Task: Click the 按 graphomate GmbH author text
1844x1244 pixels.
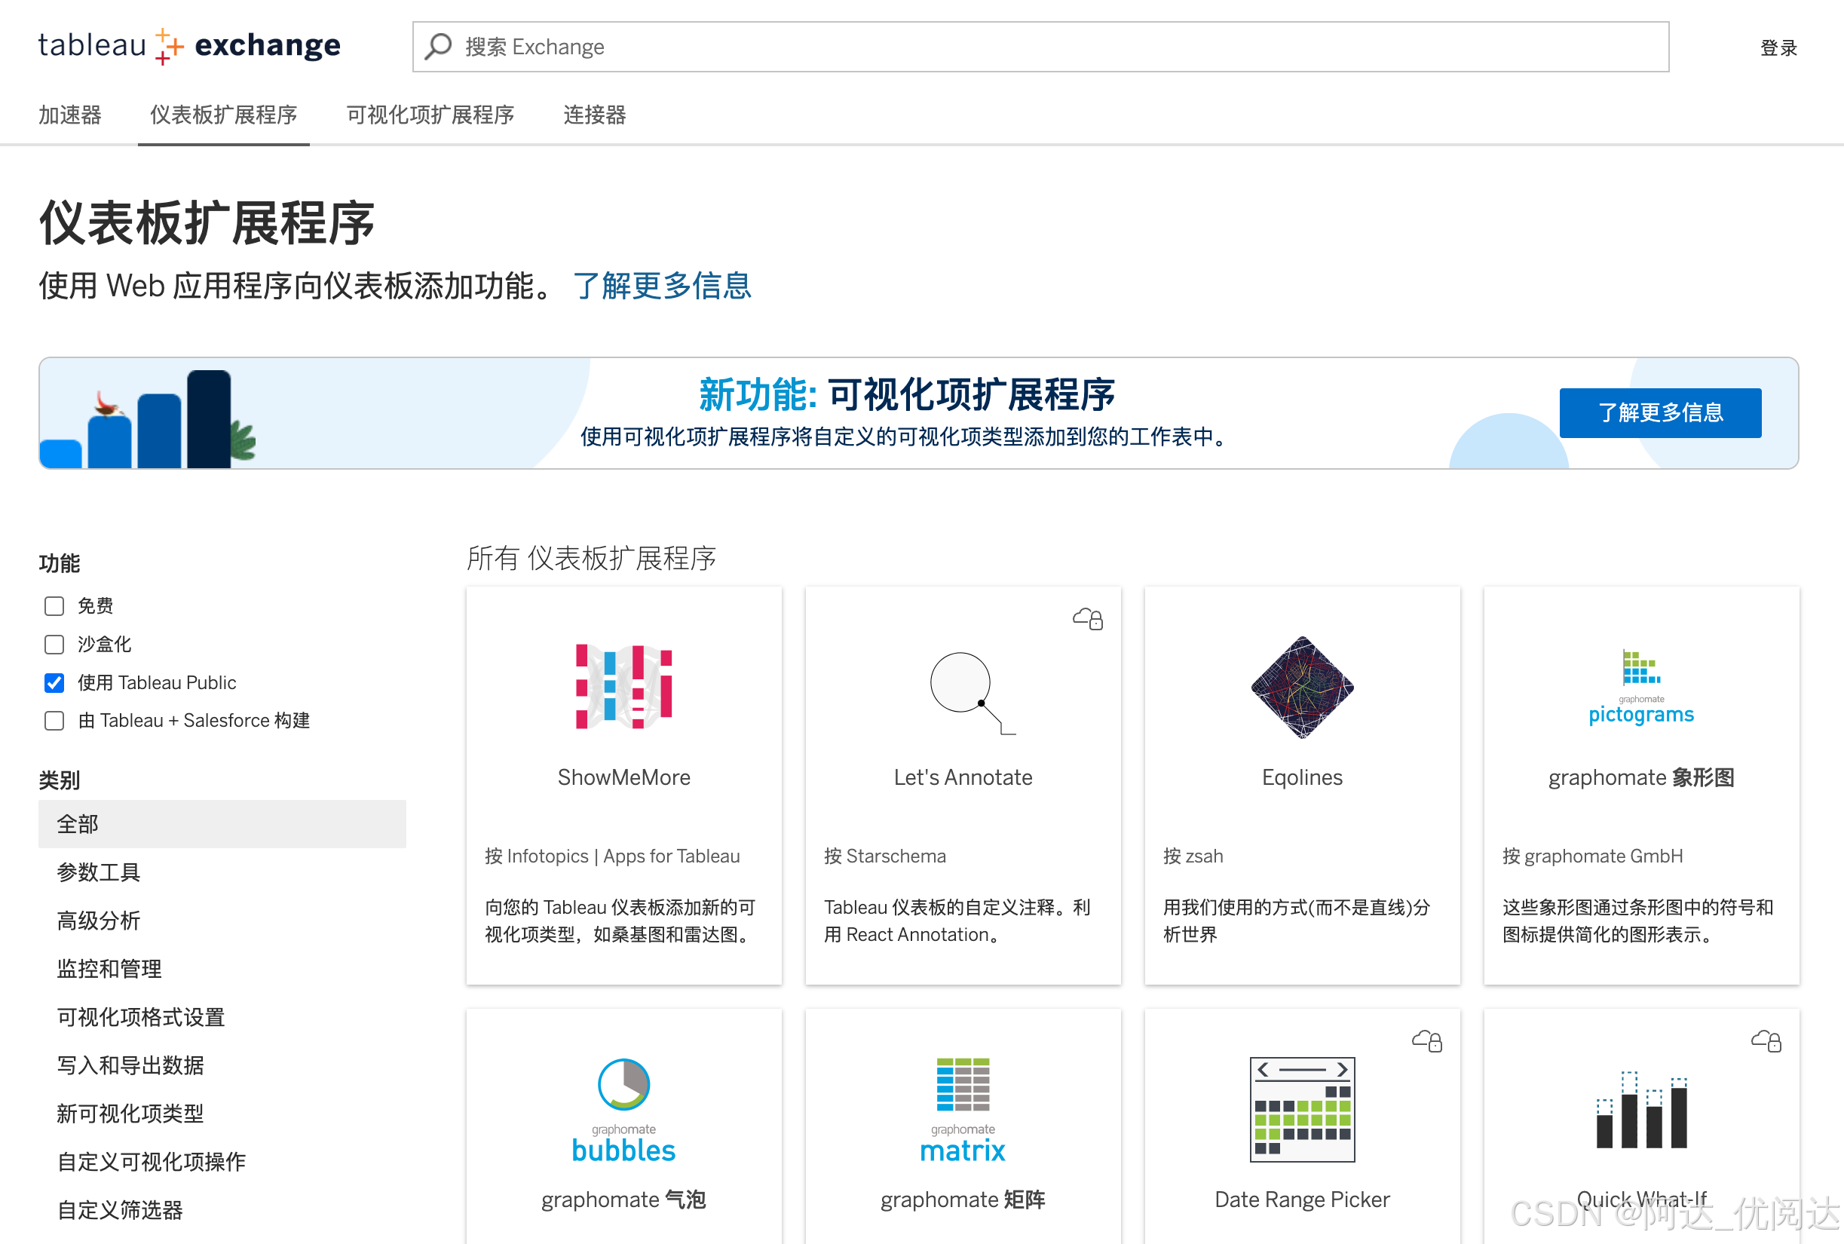Action: coord(1593,856)
